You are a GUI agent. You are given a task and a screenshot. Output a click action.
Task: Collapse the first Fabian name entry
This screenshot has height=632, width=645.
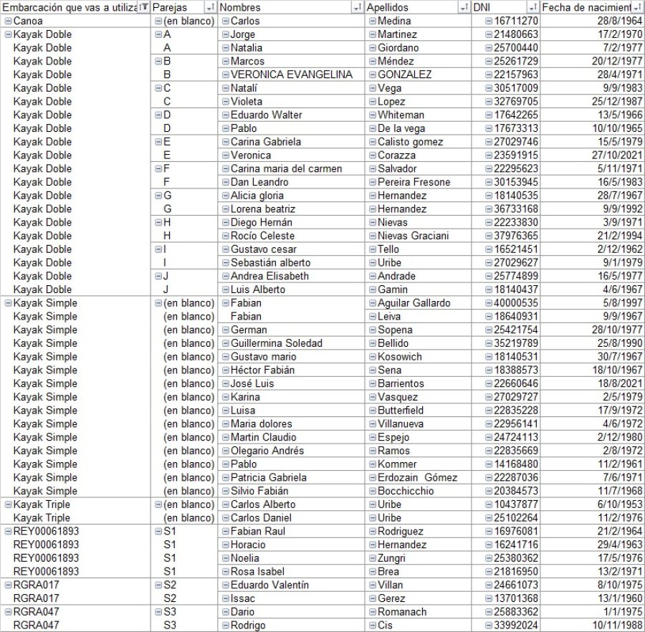pyautogui.click(x=226, y=303)
